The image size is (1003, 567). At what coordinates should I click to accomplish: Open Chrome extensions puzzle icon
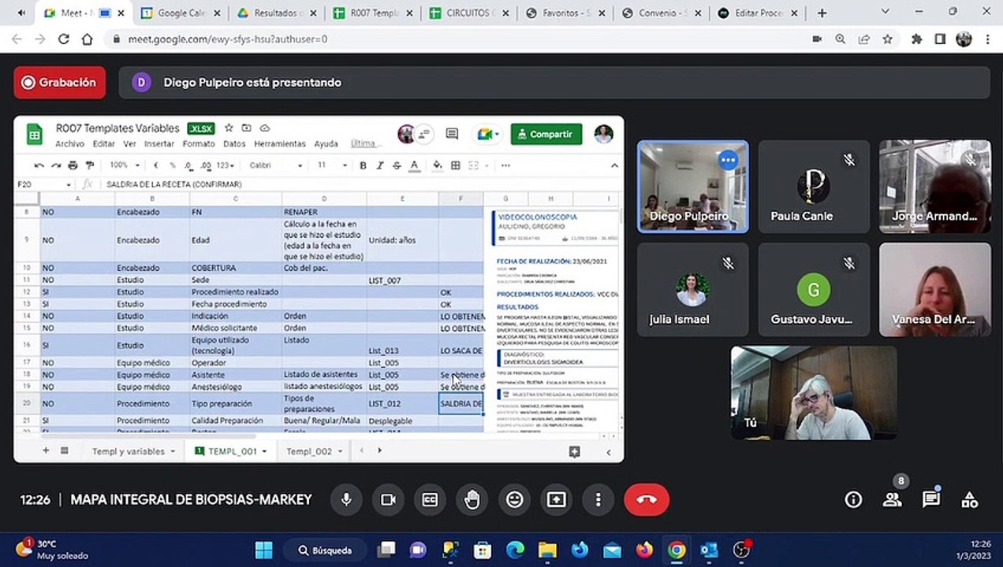[916, 39]
